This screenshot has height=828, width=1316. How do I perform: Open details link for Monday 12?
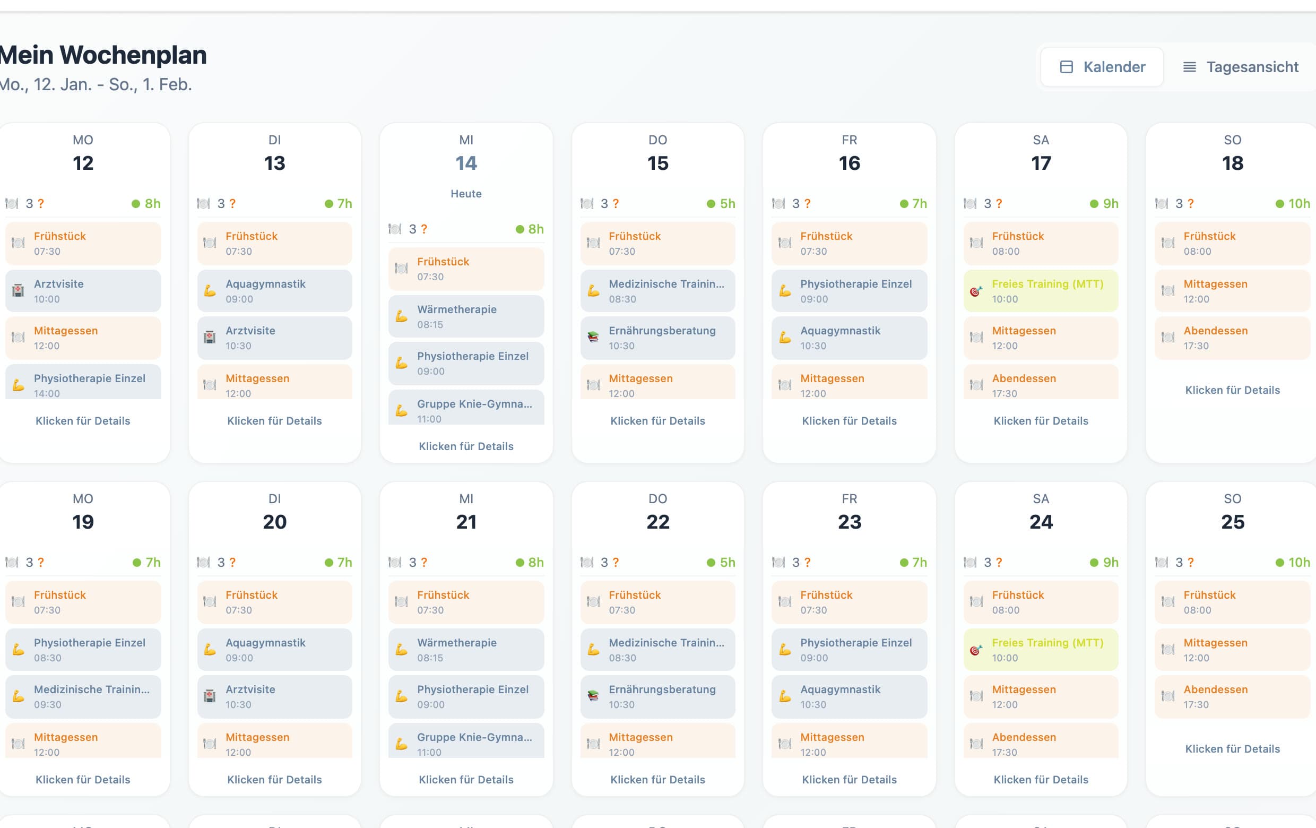point(83,421)
